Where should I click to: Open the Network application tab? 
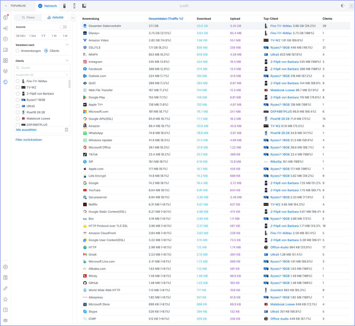[x=48, y=6]
